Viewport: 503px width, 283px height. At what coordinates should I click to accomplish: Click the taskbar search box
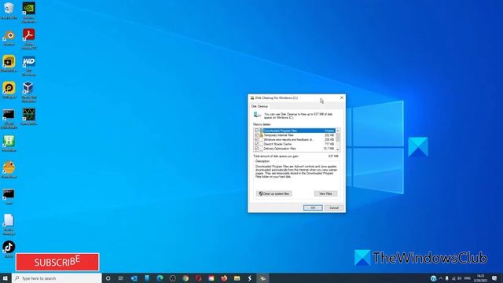coord(57,278)
